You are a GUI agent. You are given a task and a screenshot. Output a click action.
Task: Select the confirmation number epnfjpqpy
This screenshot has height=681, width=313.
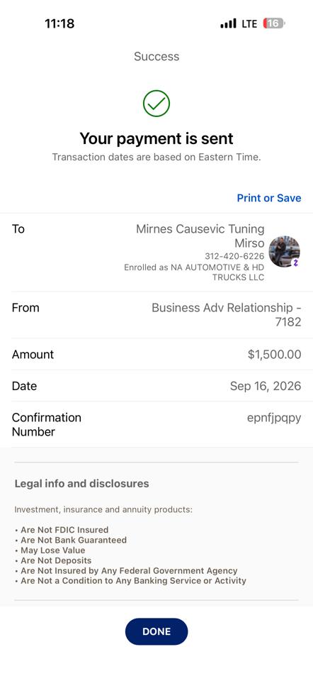(274, 419)
